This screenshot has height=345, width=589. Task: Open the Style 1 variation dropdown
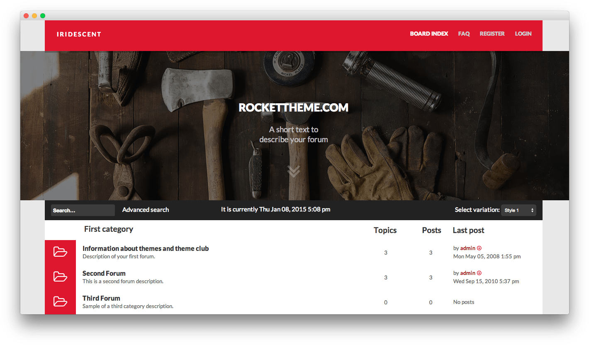click(518, 210)
